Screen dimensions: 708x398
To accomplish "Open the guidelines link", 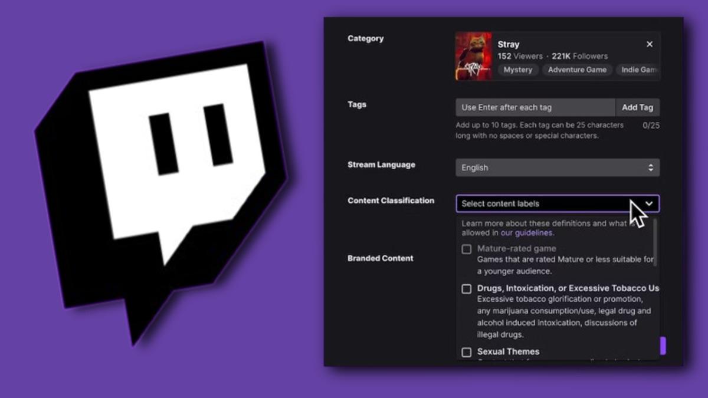I will tap(533, 233).
